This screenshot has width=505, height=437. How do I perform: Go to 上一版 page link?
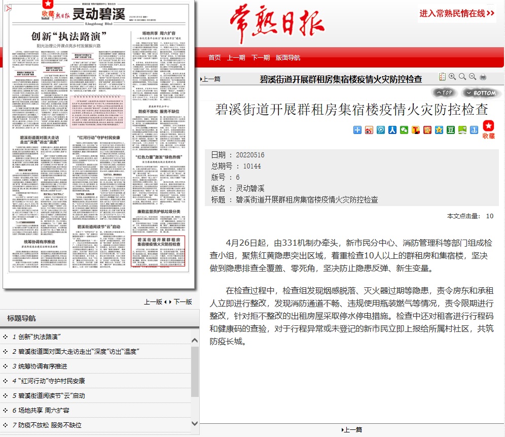(153, 302)
